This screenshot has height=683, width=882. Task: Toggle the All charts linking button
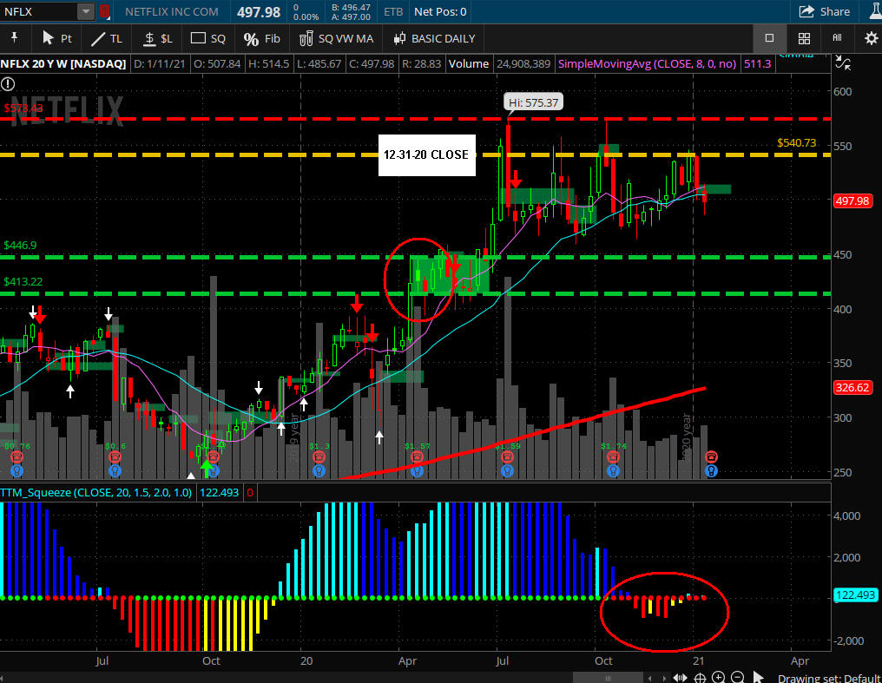(x=837, y=38)
